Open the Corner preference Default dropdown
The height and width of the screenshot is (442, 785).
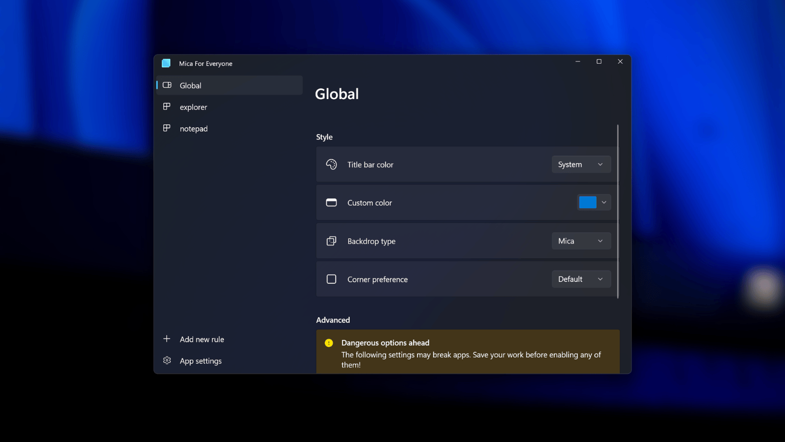[581, 279]
